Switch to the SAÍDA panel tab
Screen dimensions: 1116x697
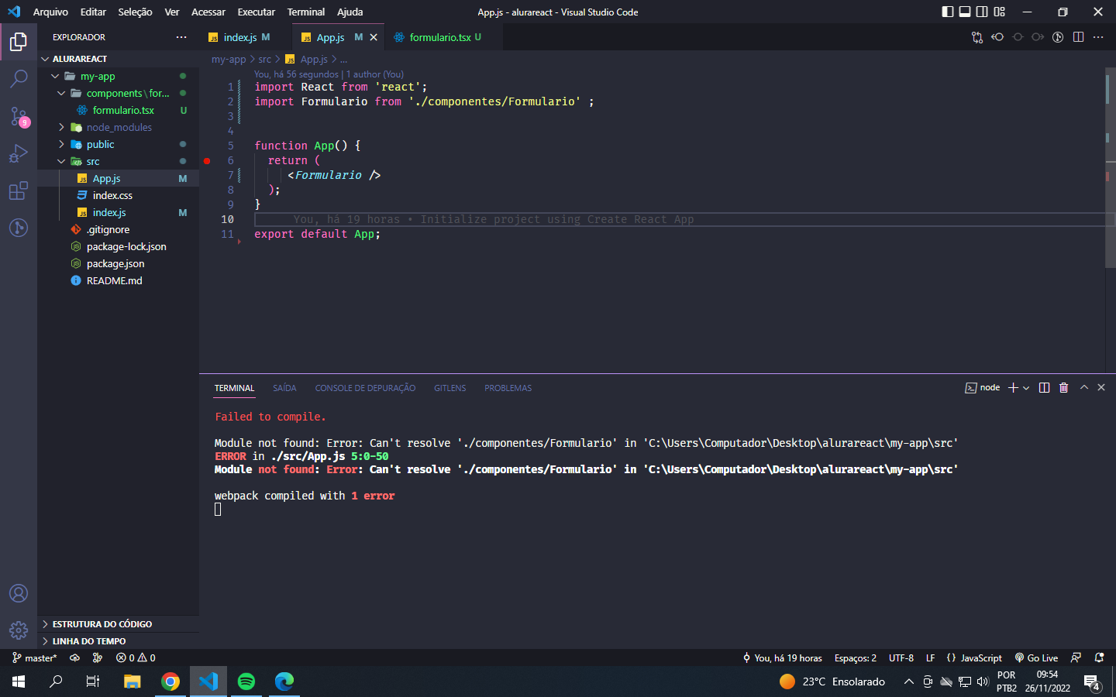click(x=284, y=388)
